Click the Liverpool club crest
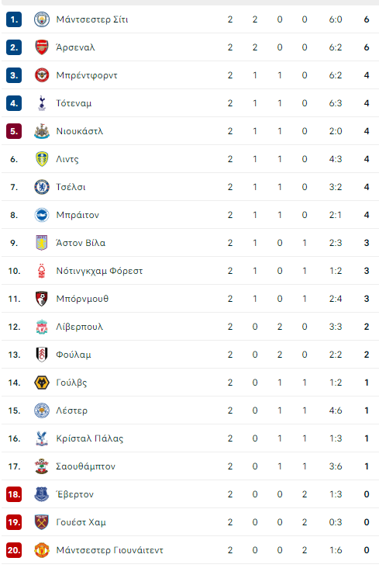This screenshot has width=379, height=568. click(42, 327)
